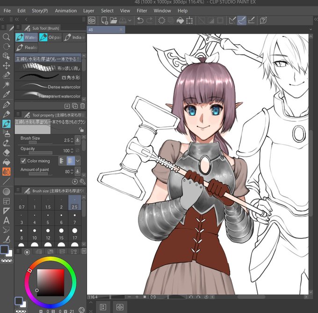
Task: Select the Transparent watercolor brush
Action: [48, 96]
